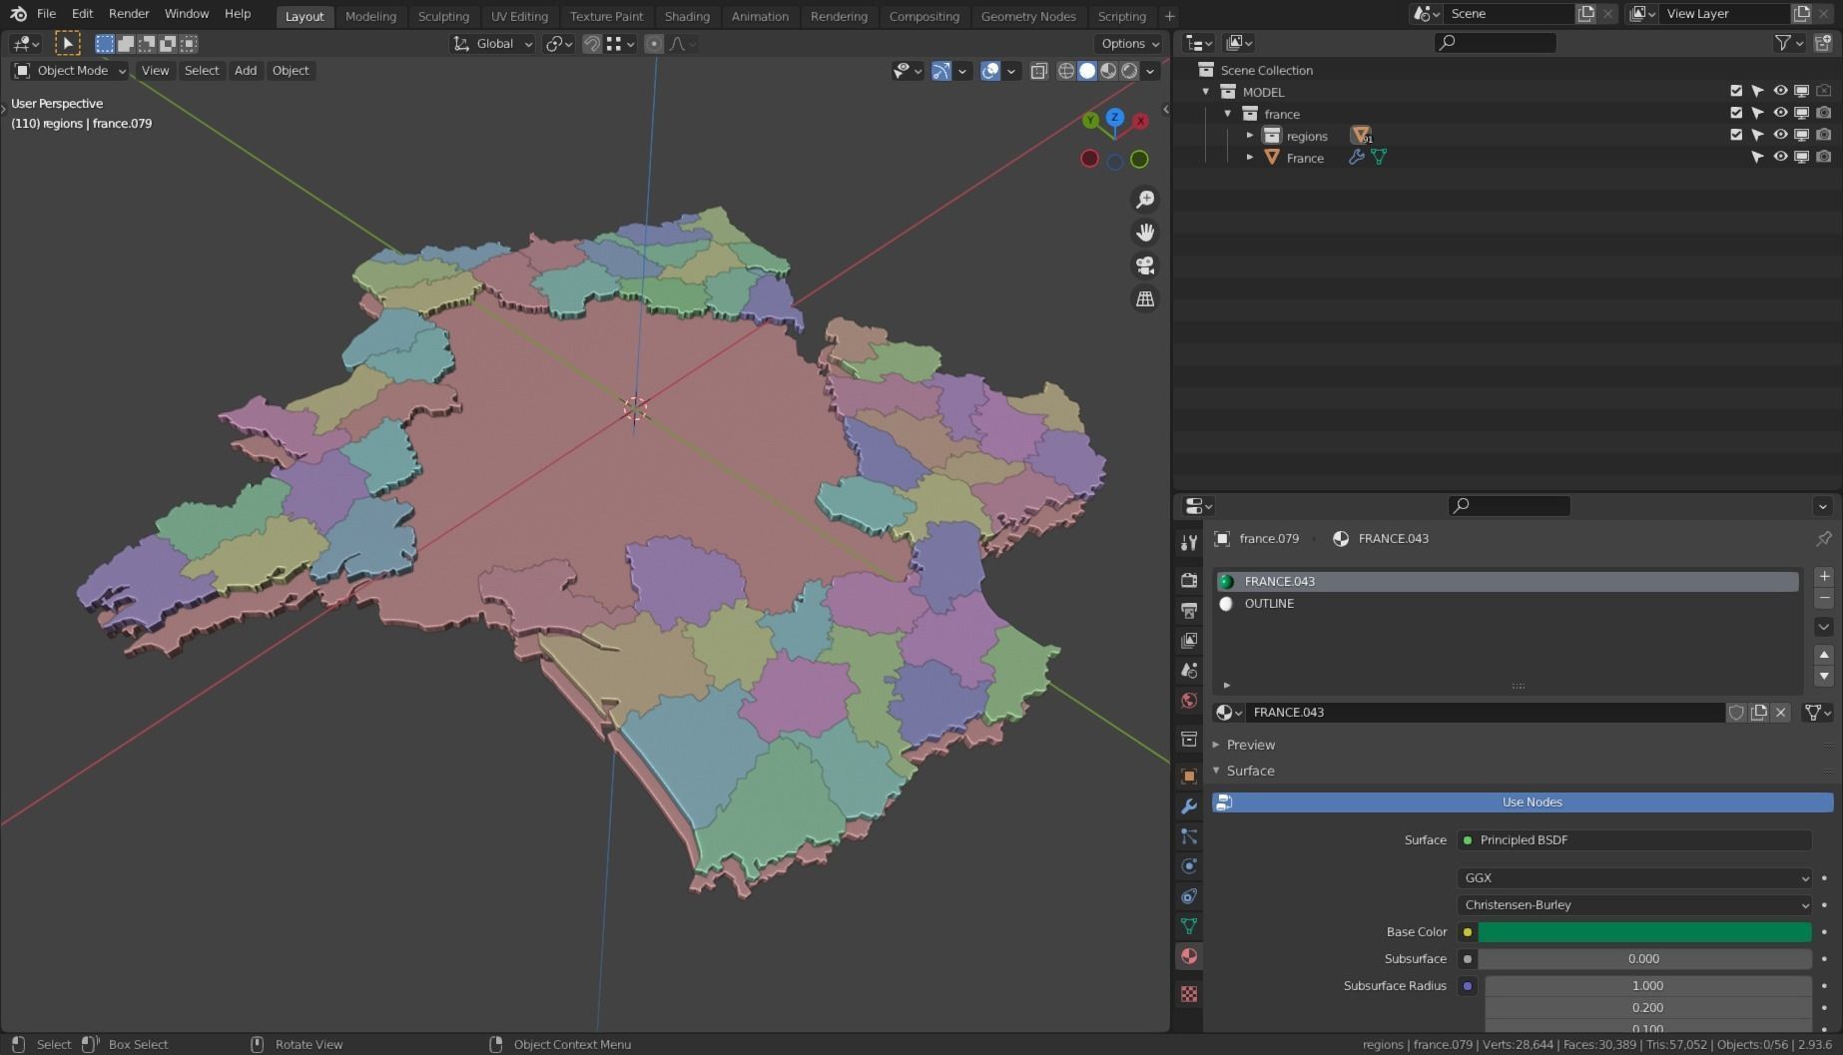Disable MODEL collection in renders camera icon

[1824, 91]
